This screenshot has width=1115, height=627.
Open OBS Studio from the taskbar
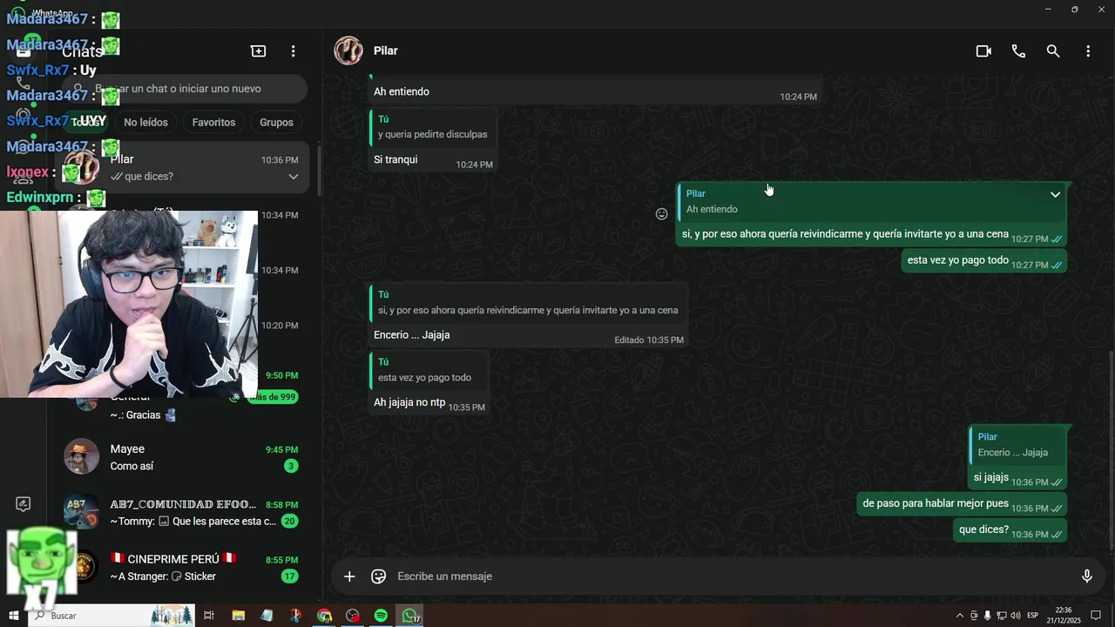[352, 616]
